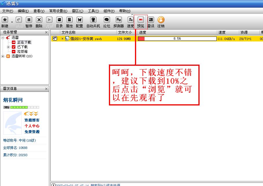Open the 目录 (directory) toolbar icon
Image resolution: width=263 pixels, height=186 pixels.
click(x=59, y=20)
